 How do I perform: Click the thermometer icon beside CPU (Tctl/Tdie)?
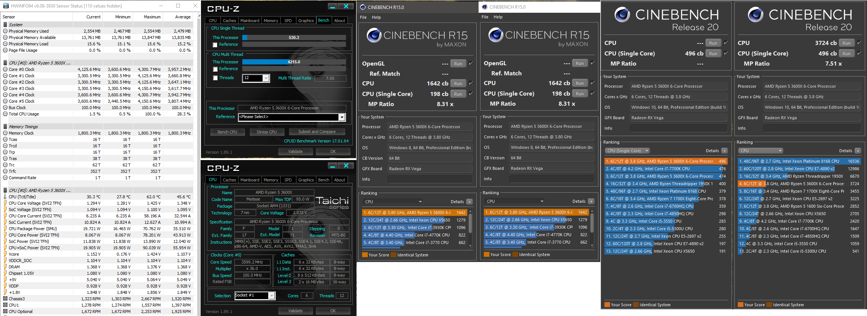coord(5,197)
